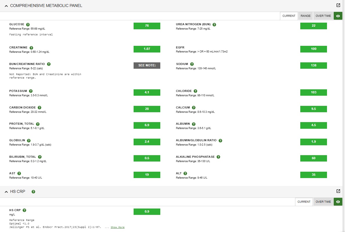Click the help icon beside ALT
Viewport: 345px width, 232px height.
click(x=185, y=173)
